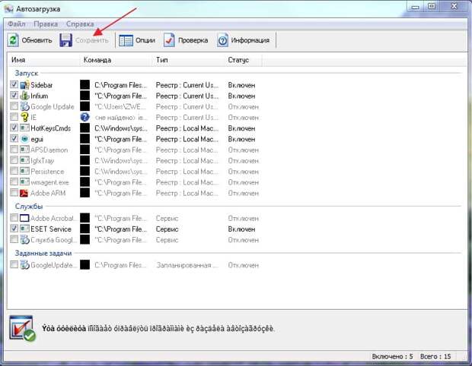The image size is (472, 366).
Task: Click the Сохранить floppy disk icon
Action: (65, 40)
